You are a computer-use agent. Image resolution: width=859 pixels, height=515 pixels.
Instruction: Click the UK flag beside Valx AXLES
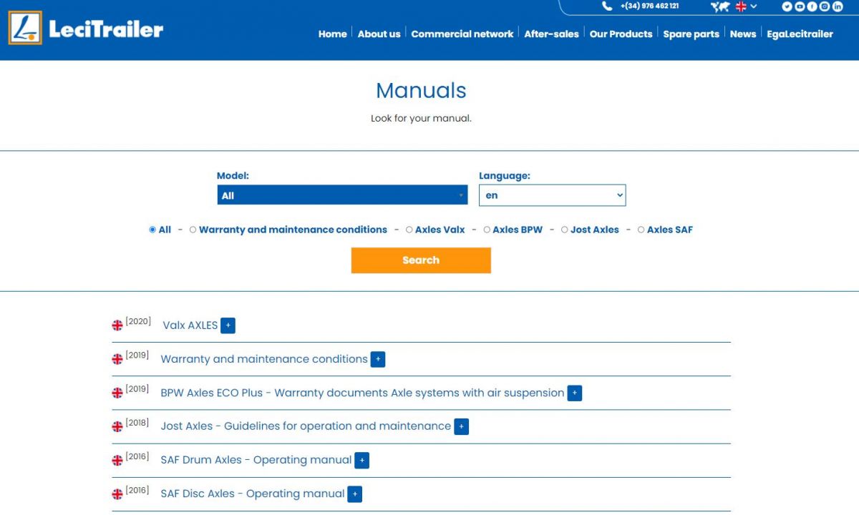pyautogui.click(x=117, y=325)
